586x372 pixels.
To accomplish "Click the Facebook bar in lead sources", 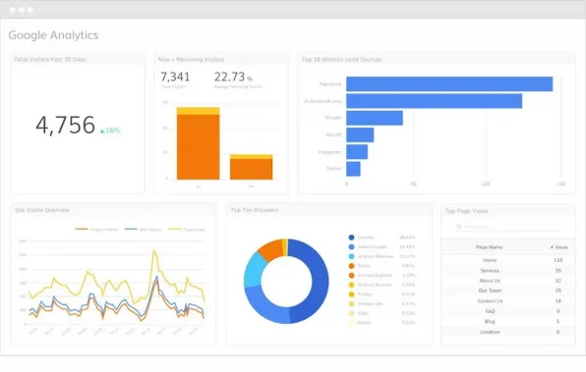I will pos(449,84).
